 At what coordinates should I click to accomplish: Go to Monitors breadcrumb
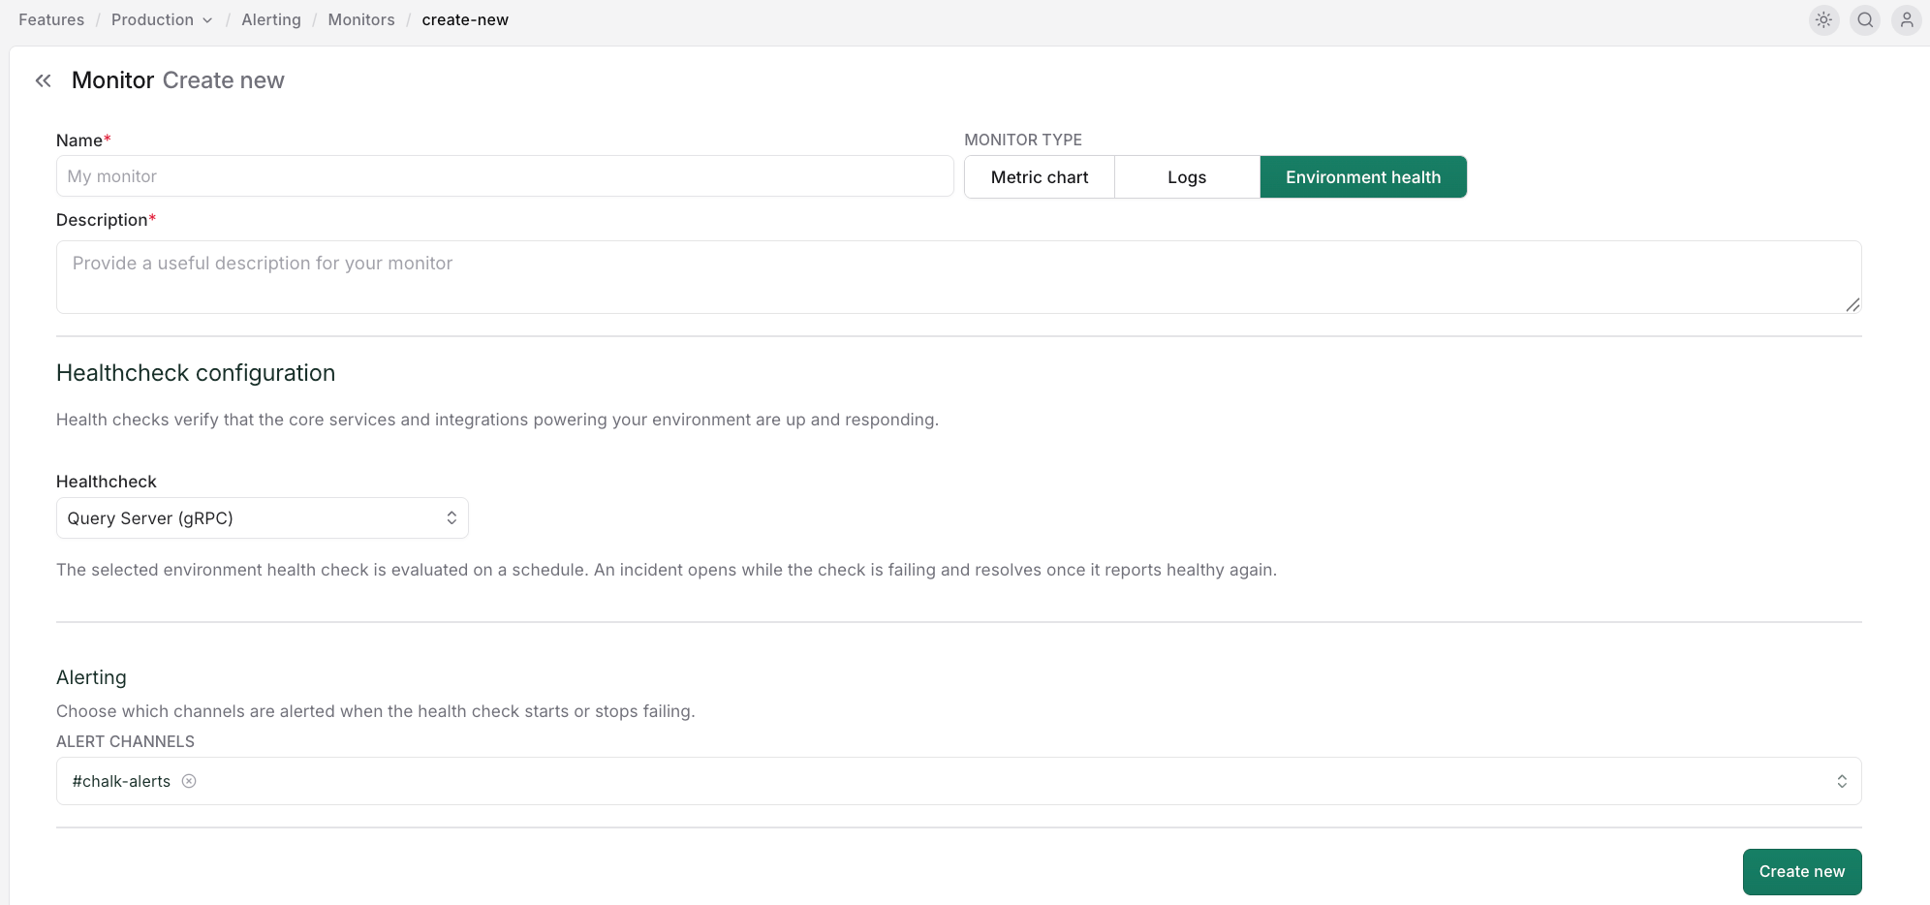361,19
